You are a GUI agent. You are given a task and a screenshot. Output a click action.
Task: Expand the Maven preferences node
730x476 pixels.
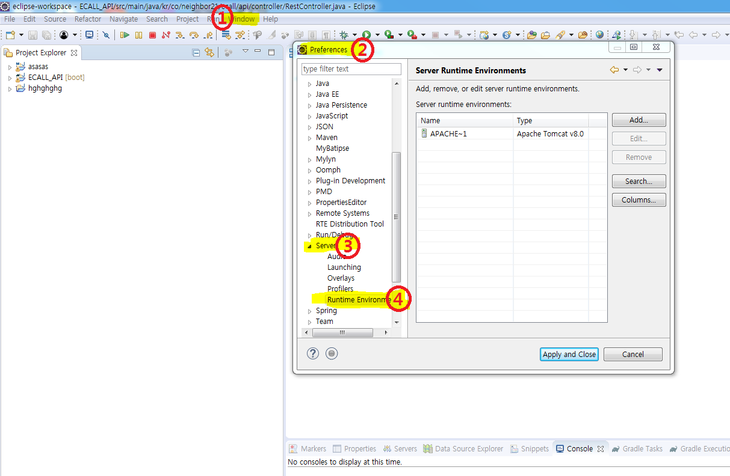click(309, 138)
